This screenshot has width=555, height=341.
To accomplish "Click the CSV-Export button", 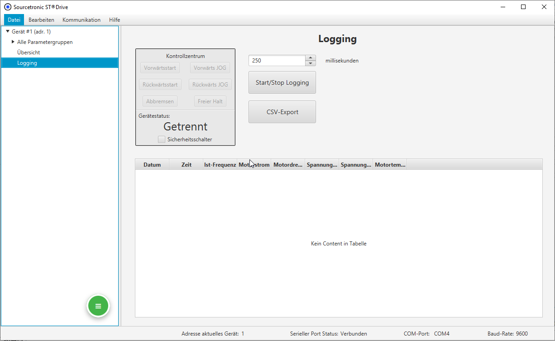I will [282, 112].
